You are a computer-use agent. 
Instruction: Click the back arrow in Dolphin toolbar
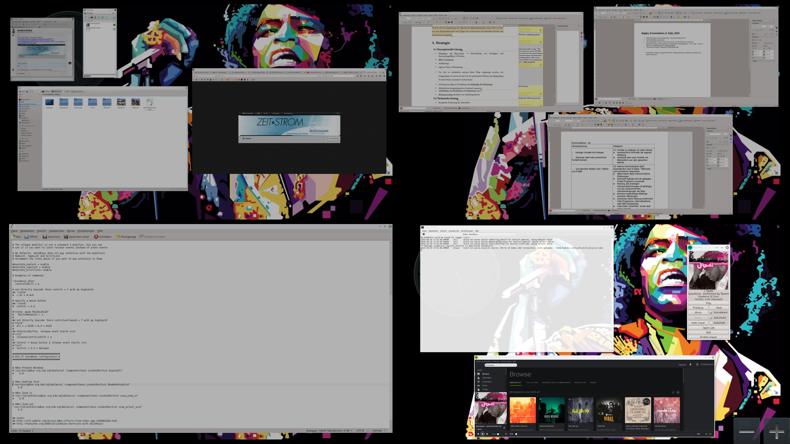click(20, 91)
